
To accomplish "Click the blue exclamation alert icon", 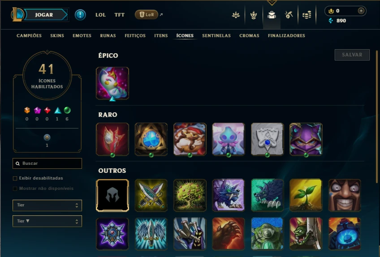I will coord(80,15).
